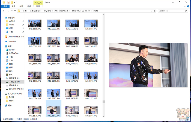This screenshot has width=191, height=122.
Task: Click the 2018-08-24 00-49-39 breadcrumb segment
Action: [80, 11]
